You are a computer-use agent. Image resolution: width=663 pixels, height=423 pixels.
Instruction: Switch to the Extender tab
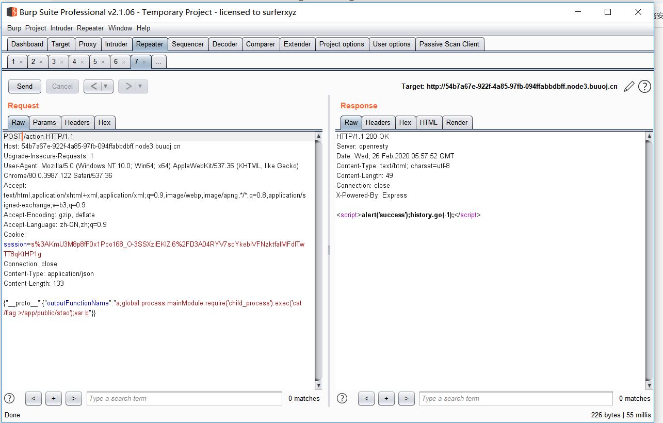(297, 44)
